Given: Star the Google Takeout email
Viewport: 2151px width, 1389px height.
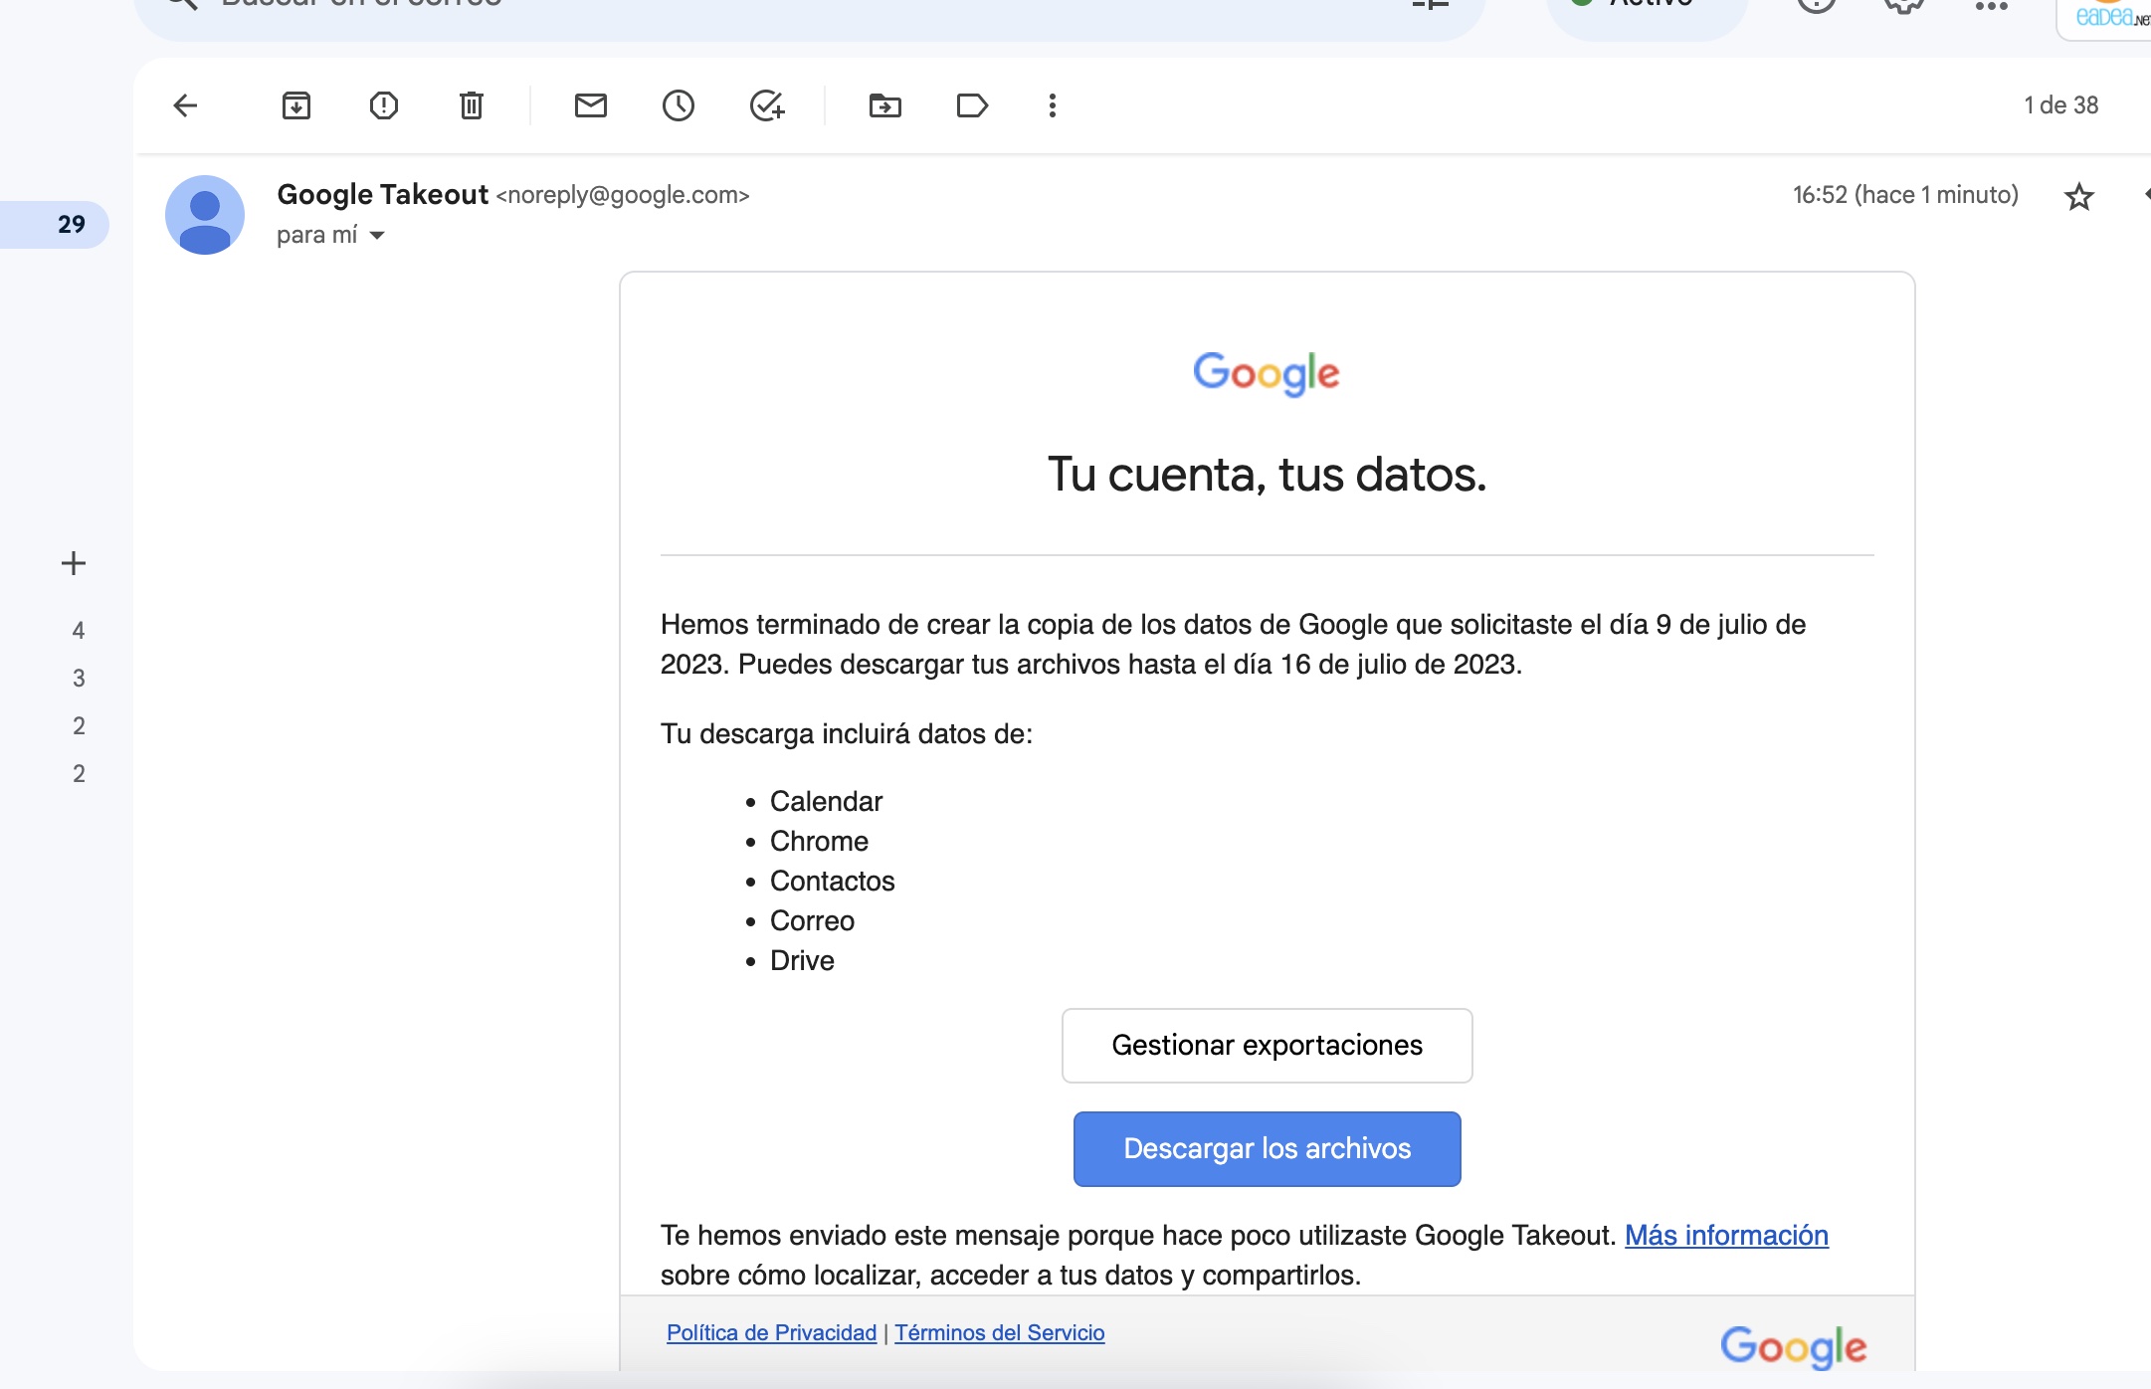Looking at the screenshot, I should tap(2078, 197).
